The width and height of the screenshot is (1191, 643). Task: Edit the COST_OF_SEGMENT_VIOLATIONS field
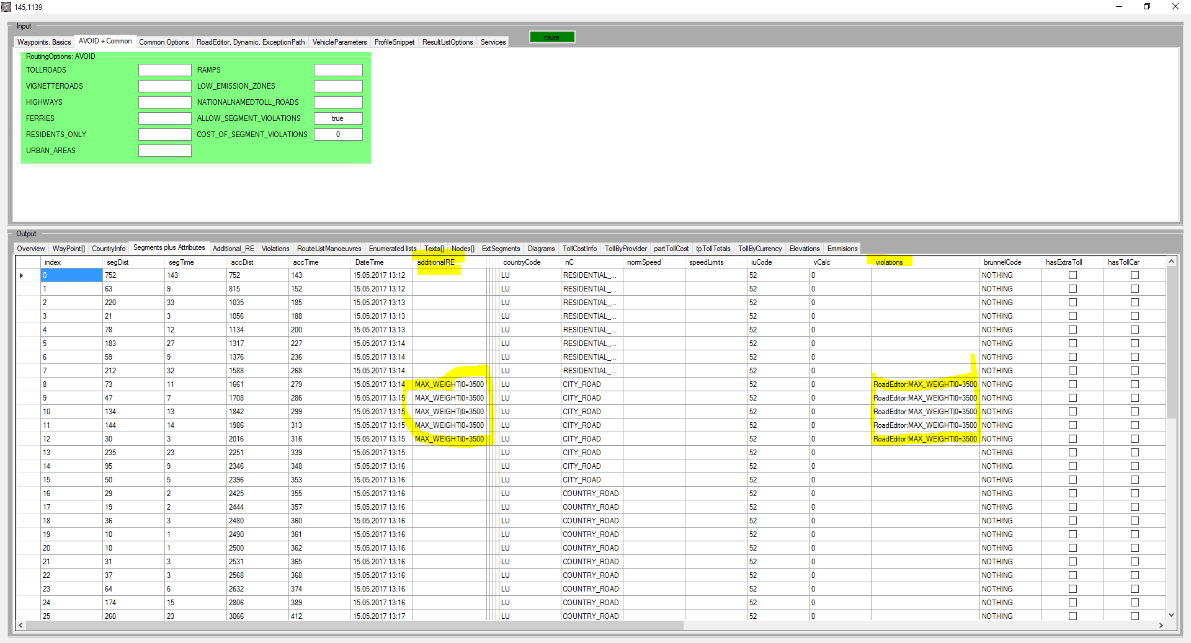(338, 135)
